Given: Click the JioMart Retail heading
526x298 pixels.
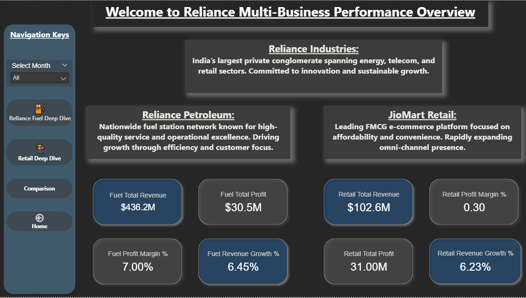Looking at the screenshot, I should click(x=422, y=116).
